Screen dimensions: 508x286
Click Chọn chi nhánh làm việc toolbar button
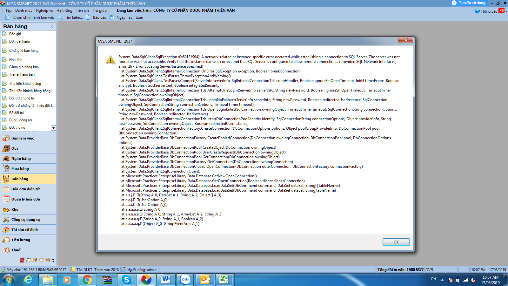30,17
